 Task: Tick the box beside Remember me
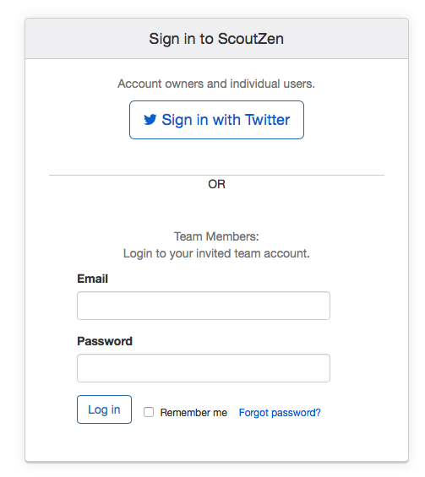click(x=149, y=412)
